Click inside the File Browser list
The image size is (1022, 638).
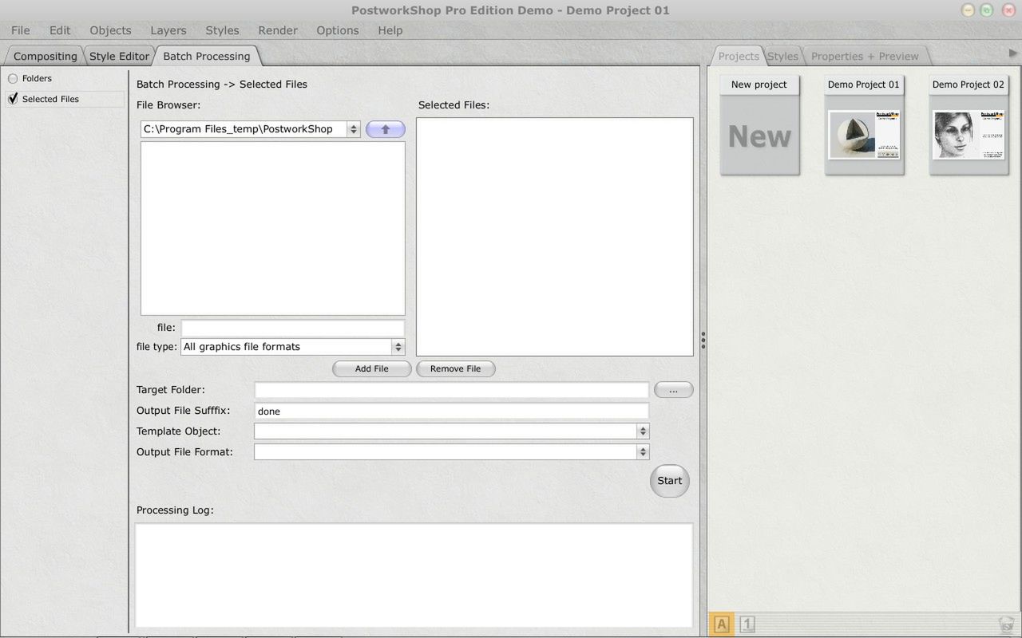pos(273,229)
